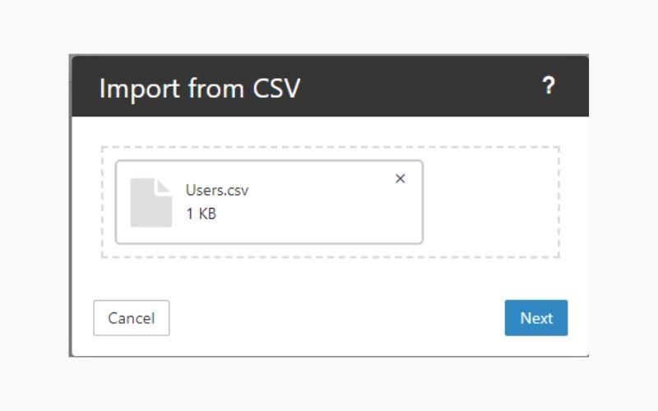Dismiss the dialog using Cancel

click(132, 318)
